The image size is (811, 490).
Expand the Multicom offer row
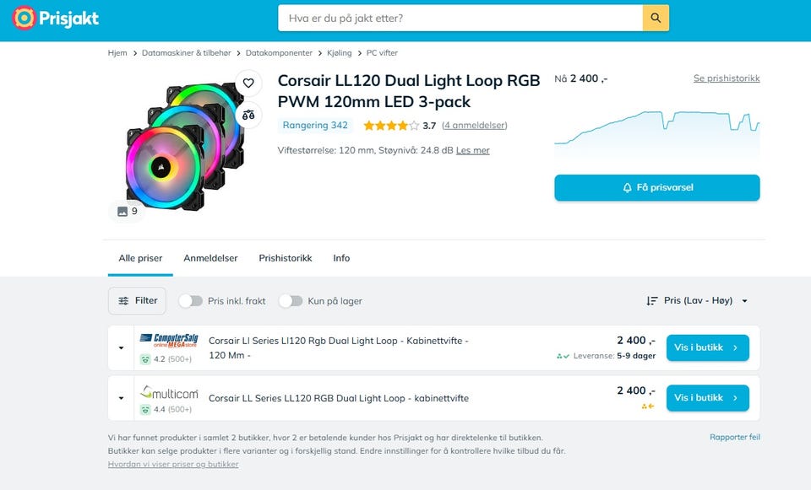point(121,398)
